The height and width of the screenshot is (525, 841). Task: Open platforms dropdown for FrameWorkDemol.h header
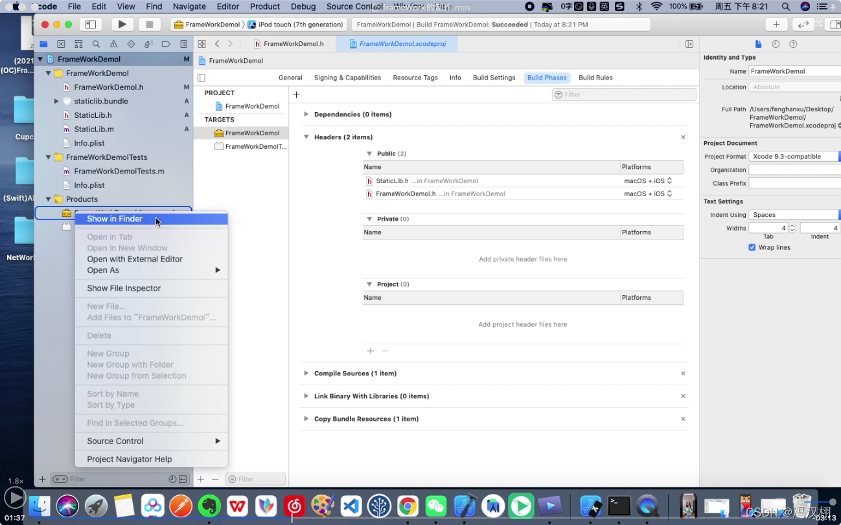coord(648,194)
